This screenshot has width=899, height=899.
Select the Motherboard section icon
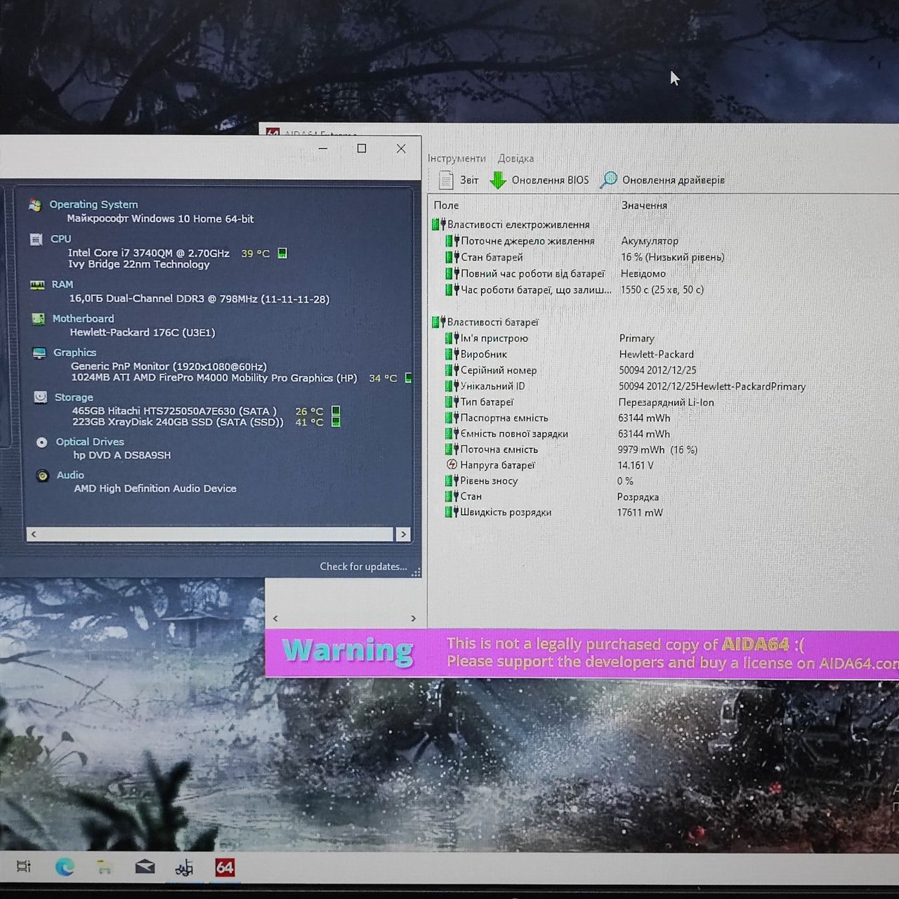38,319
